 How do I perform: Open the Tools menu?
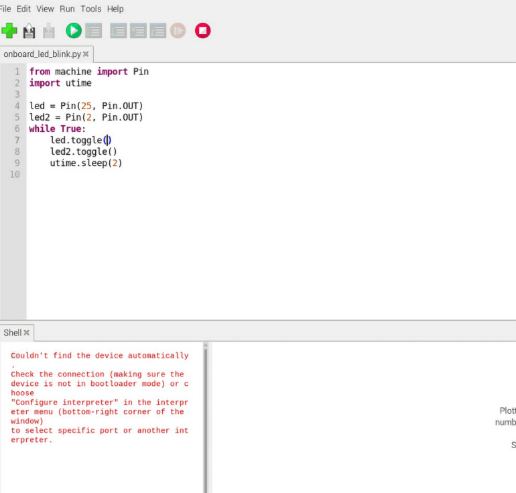[x=90, y=9]
